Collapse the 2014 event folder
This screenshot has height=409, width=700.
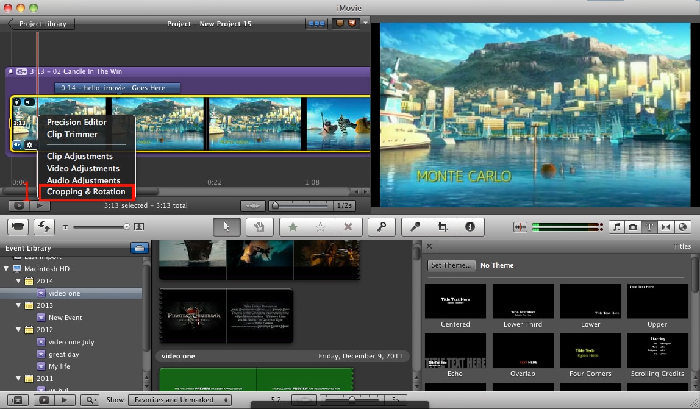click(18, 281)
